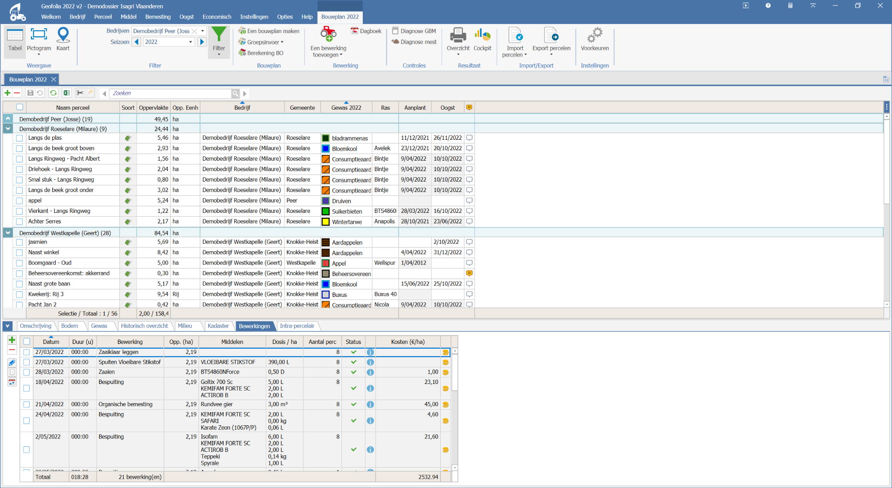The height and width of the screenshot is (488, 892).
Task: Open the Pictogram view
Action: tap(39, 40)
